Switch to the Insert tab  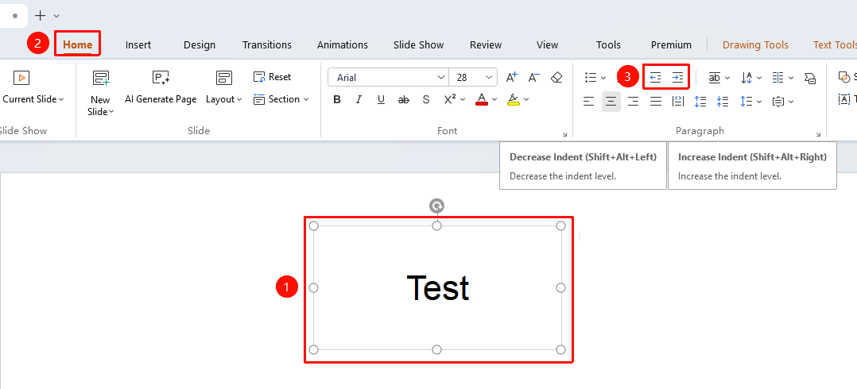click(138, 44)
